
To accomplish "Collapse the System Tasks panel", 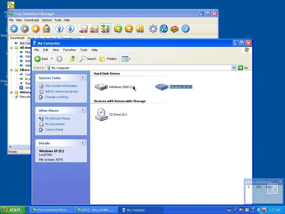I will pyautogui.click(x=83, y=77).
